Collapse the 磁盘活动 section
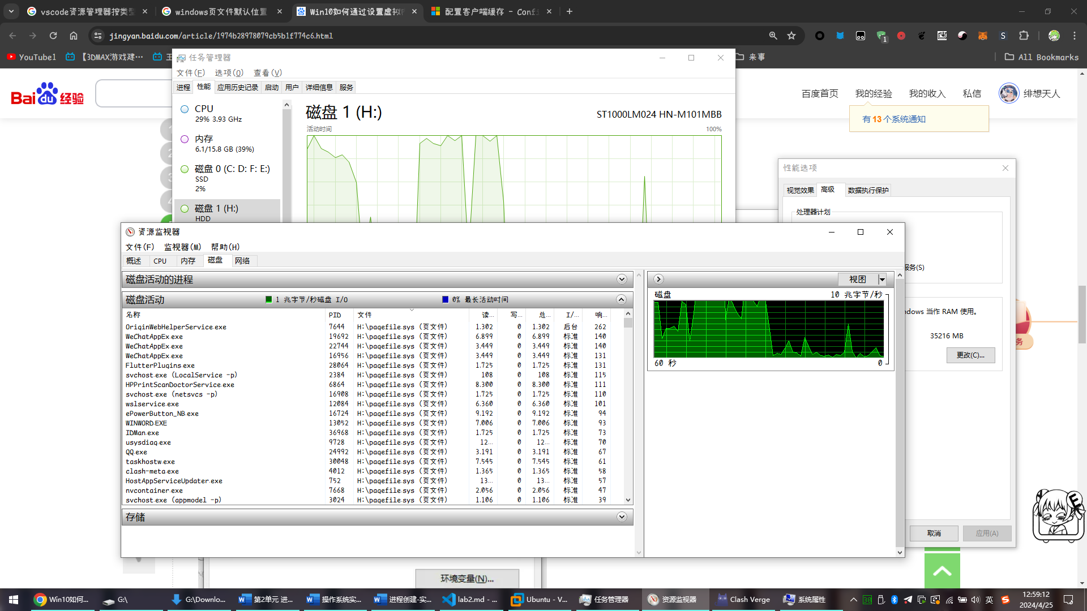This screenshot has height=611, width=1087. click(x=622, y=300)
